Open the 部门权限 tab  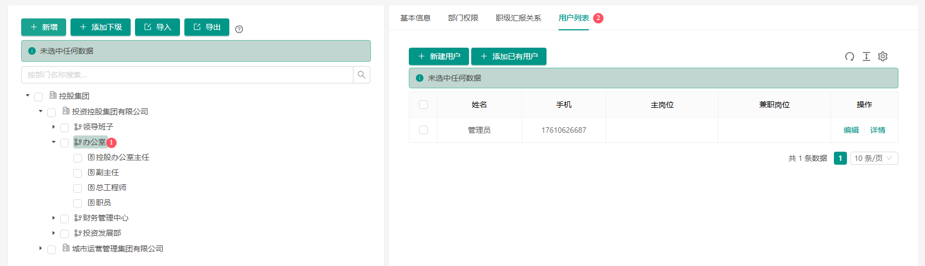tap(463, 18)
